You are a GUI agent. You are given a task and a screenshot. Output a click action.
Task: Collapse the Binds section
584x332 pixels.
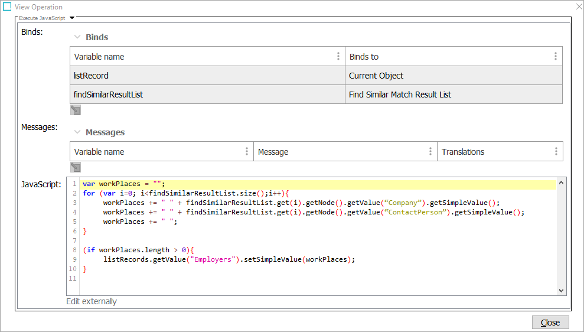(77, 37)
